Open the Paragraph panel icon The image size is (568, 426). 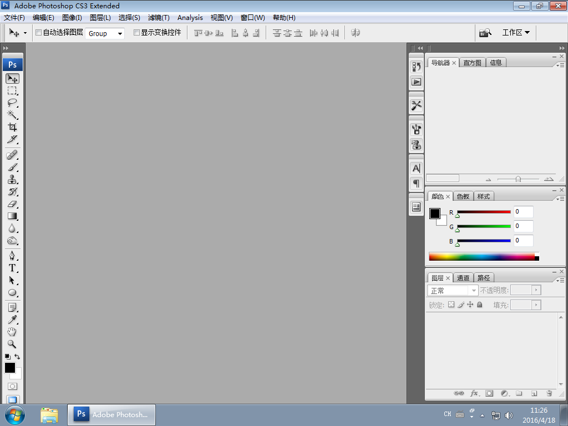point(416,183)
